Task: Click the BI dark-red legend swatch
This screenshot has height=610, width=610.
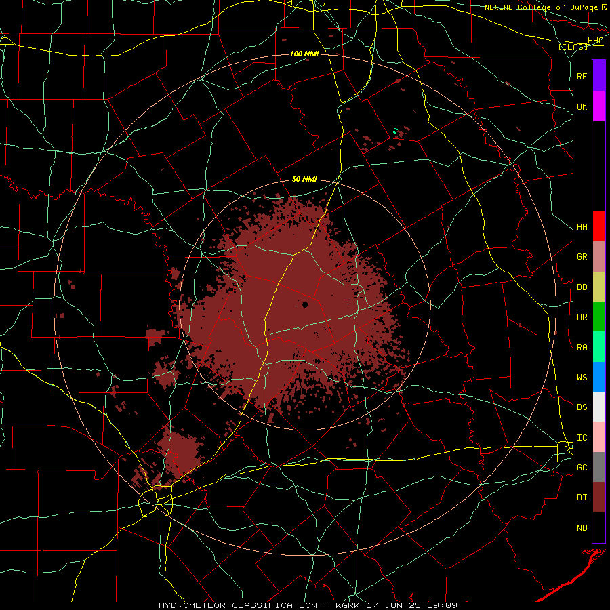Action: pyautogui.click(x=598, y=497)
